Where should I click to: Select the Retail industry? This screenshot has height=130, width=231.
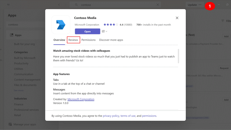pos(17,115)
